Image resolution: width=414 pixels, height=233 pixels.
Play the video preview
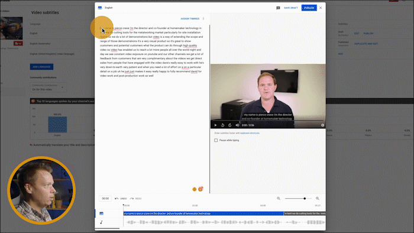tap(215, 125)
